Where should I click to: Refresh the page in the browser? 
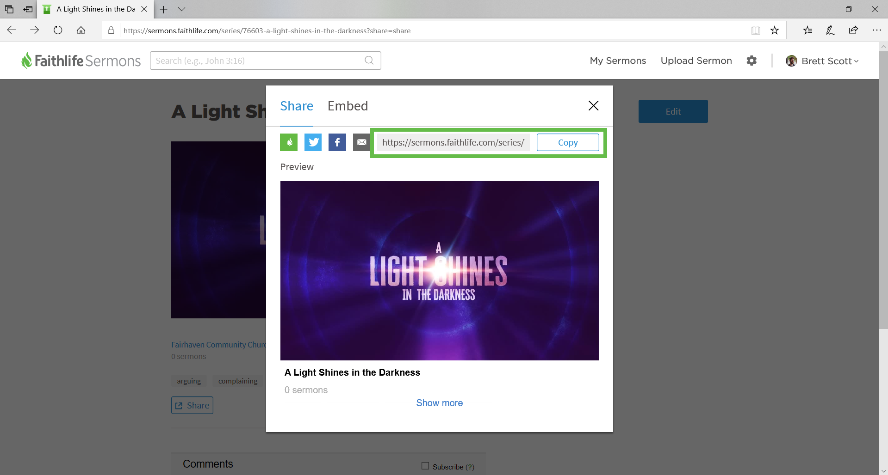58,30
